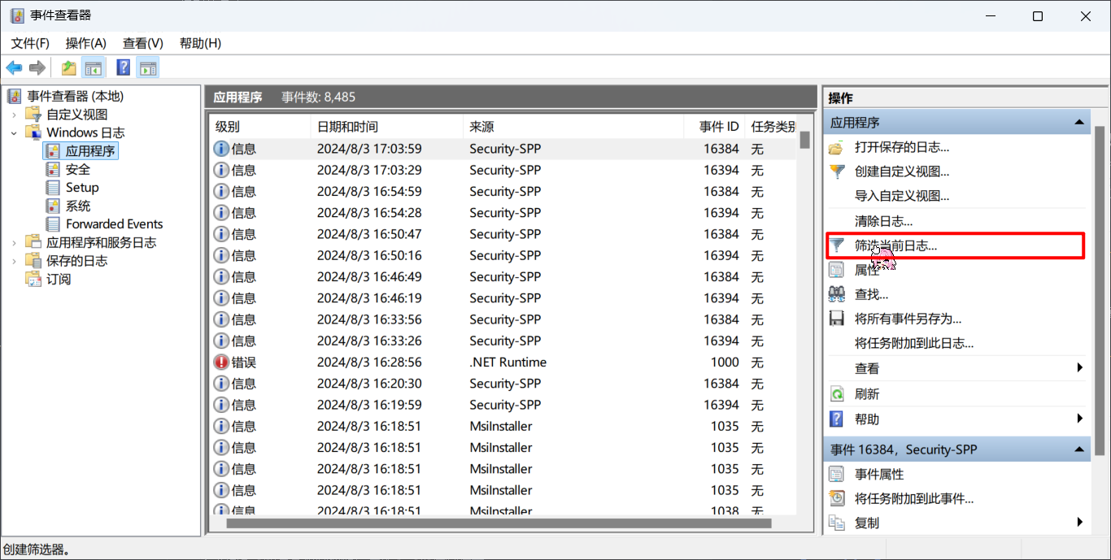The height and width of the screenshot is (560, 1111).
Task: Click 清除日志... in the actions pane
Action: 883,221
